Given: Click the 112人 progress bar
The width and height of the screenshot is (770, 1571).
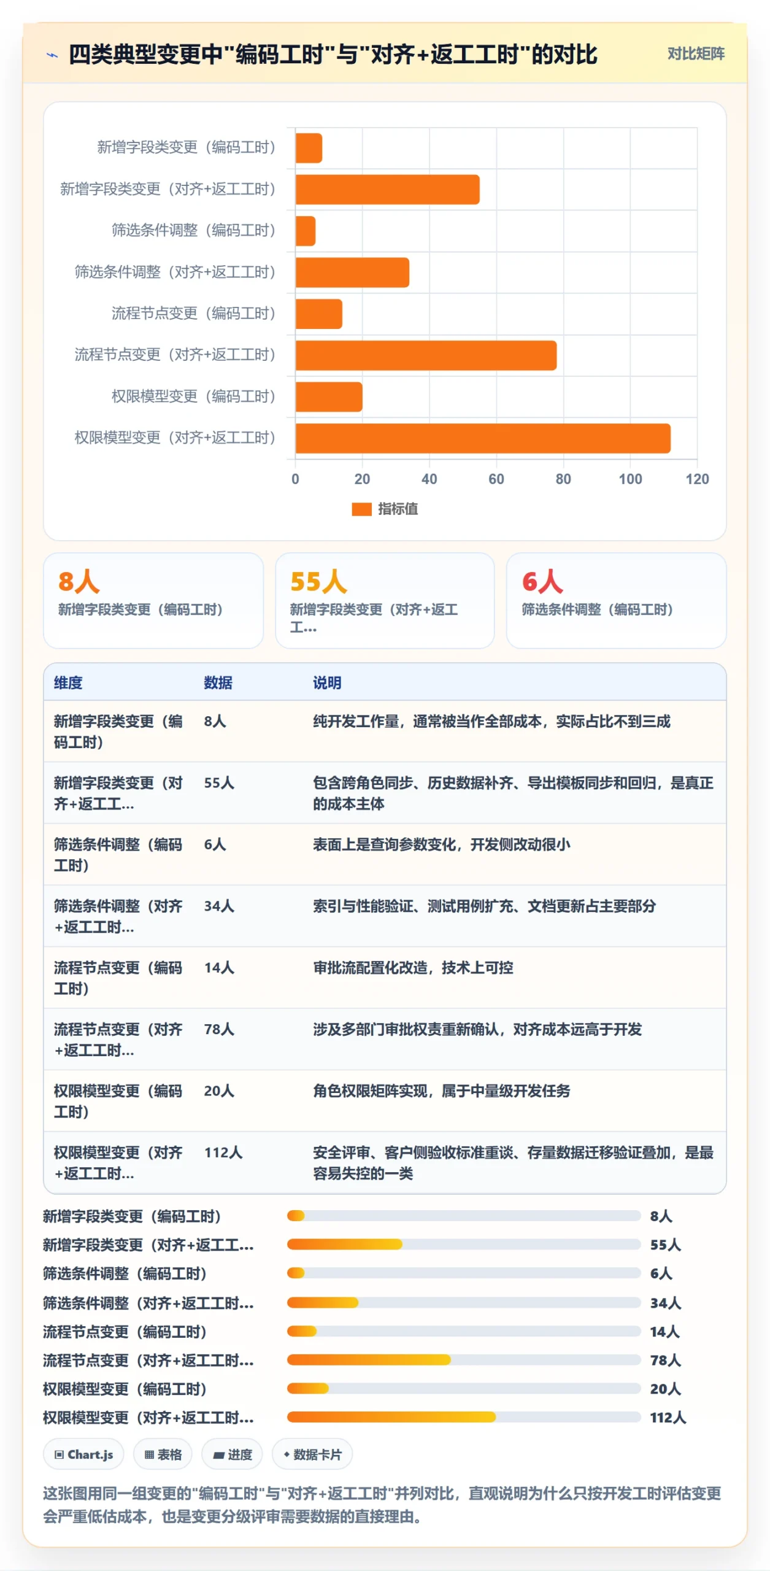Looking at the screenshot, I should (x=464, y=1417).
